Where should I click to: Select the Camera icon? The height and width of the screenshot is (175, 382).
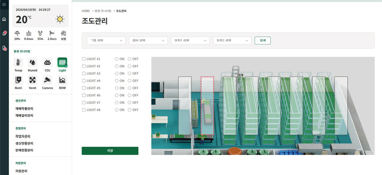[x=47, y=80]
